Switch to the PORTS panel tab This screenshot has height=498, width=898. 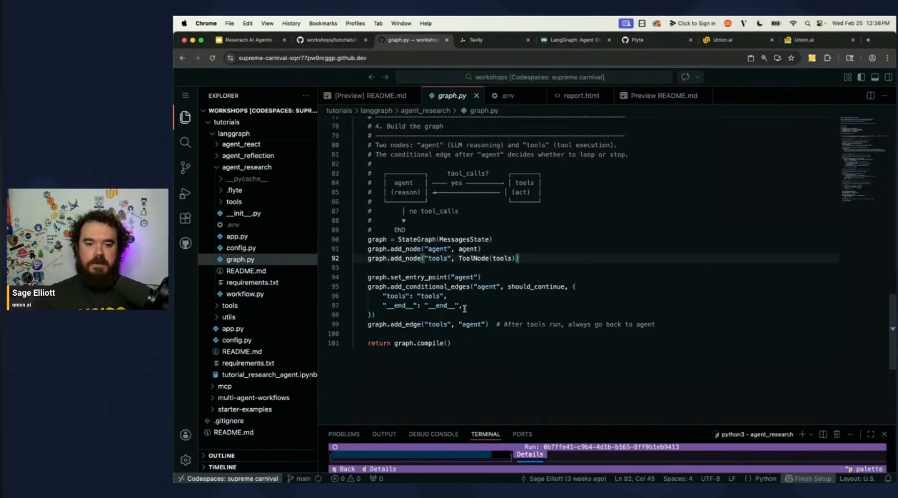coord(522,434)
